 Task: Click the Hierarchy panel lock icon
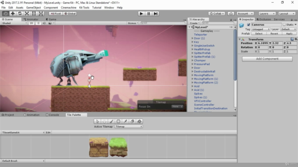pyautogui.click(x=231, y=19)
